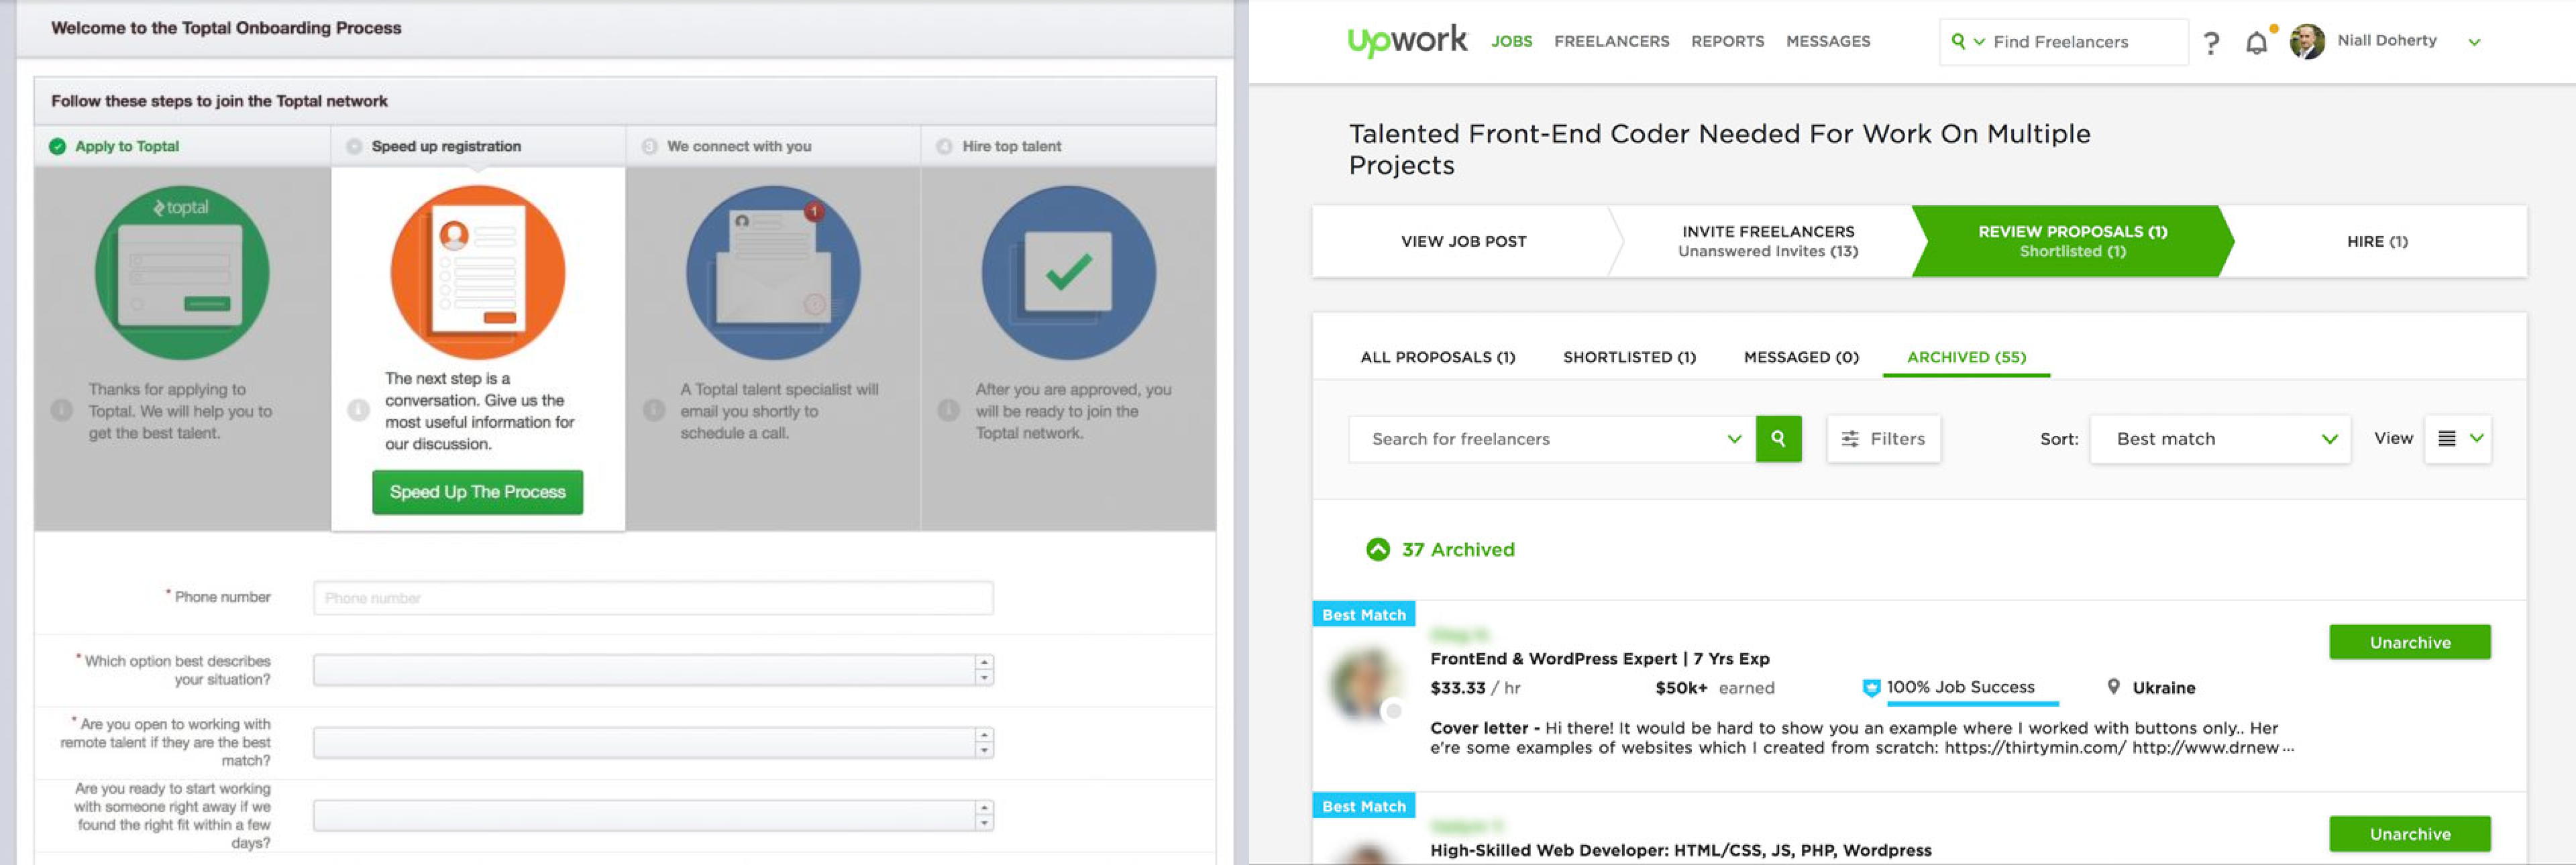Click info icon beside Toptal talent specialist text
2576x865 pixels.
point(654,411)
